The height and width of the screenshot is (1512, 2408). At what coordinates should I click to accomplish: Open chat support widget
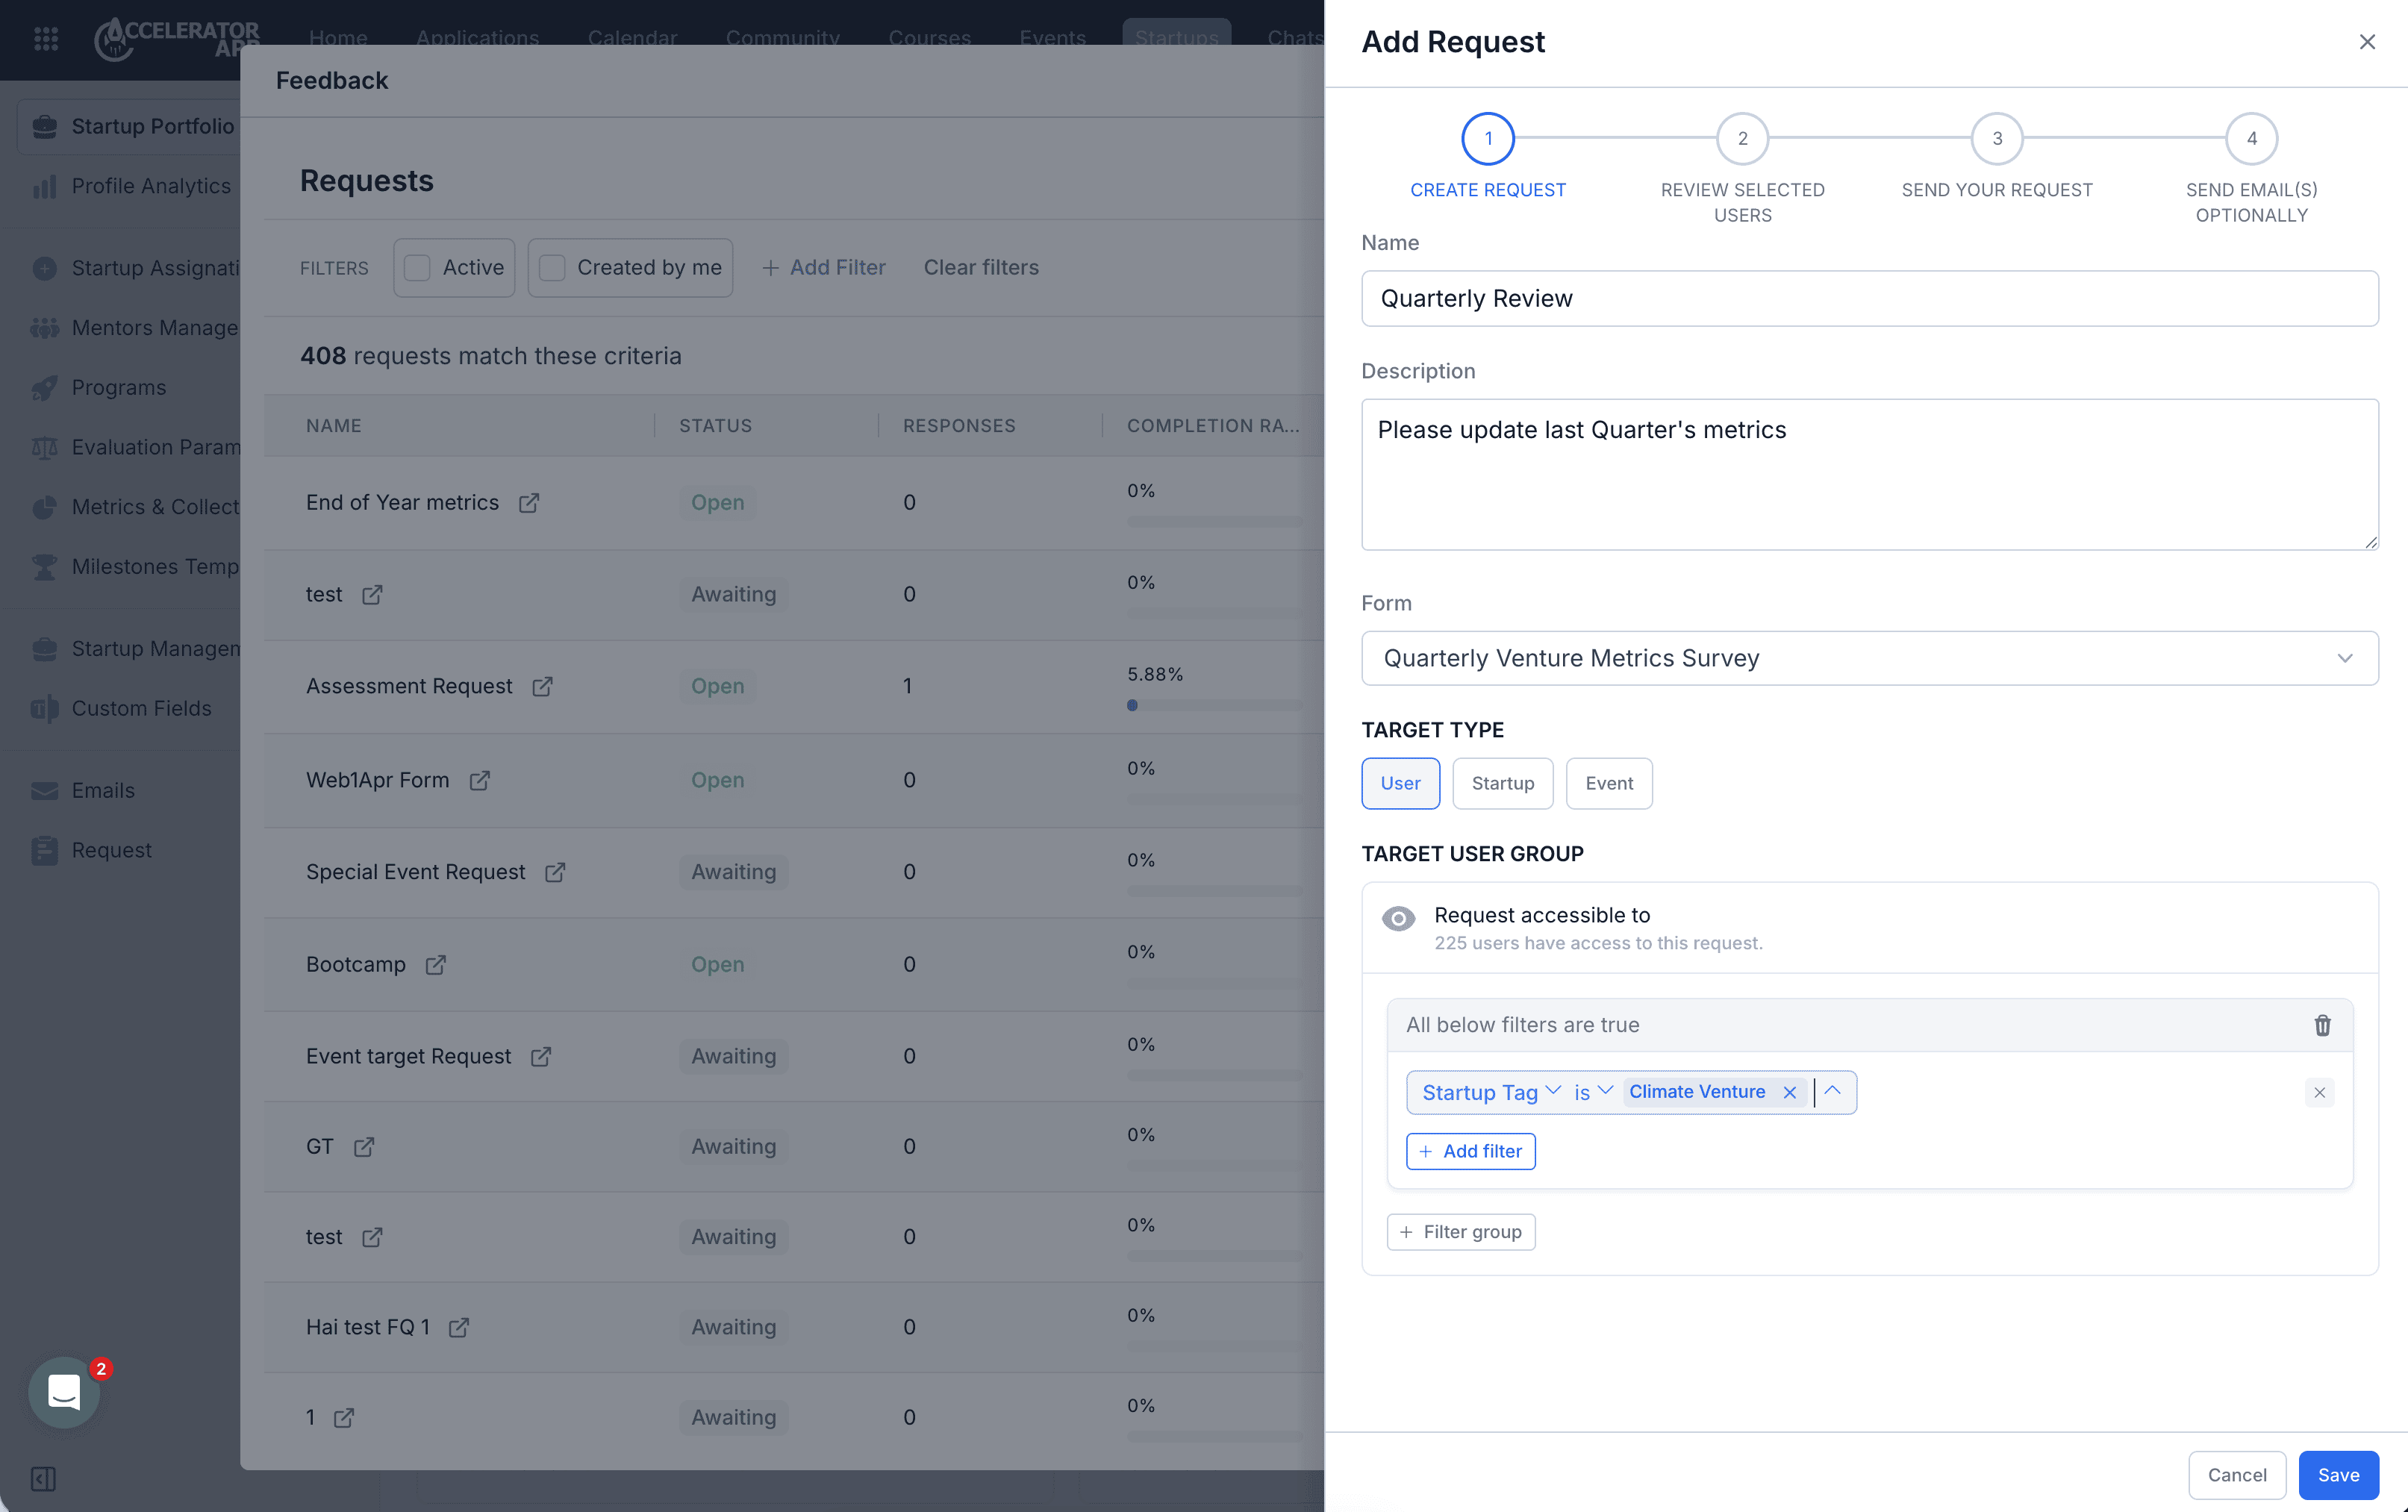(65, 1391)
